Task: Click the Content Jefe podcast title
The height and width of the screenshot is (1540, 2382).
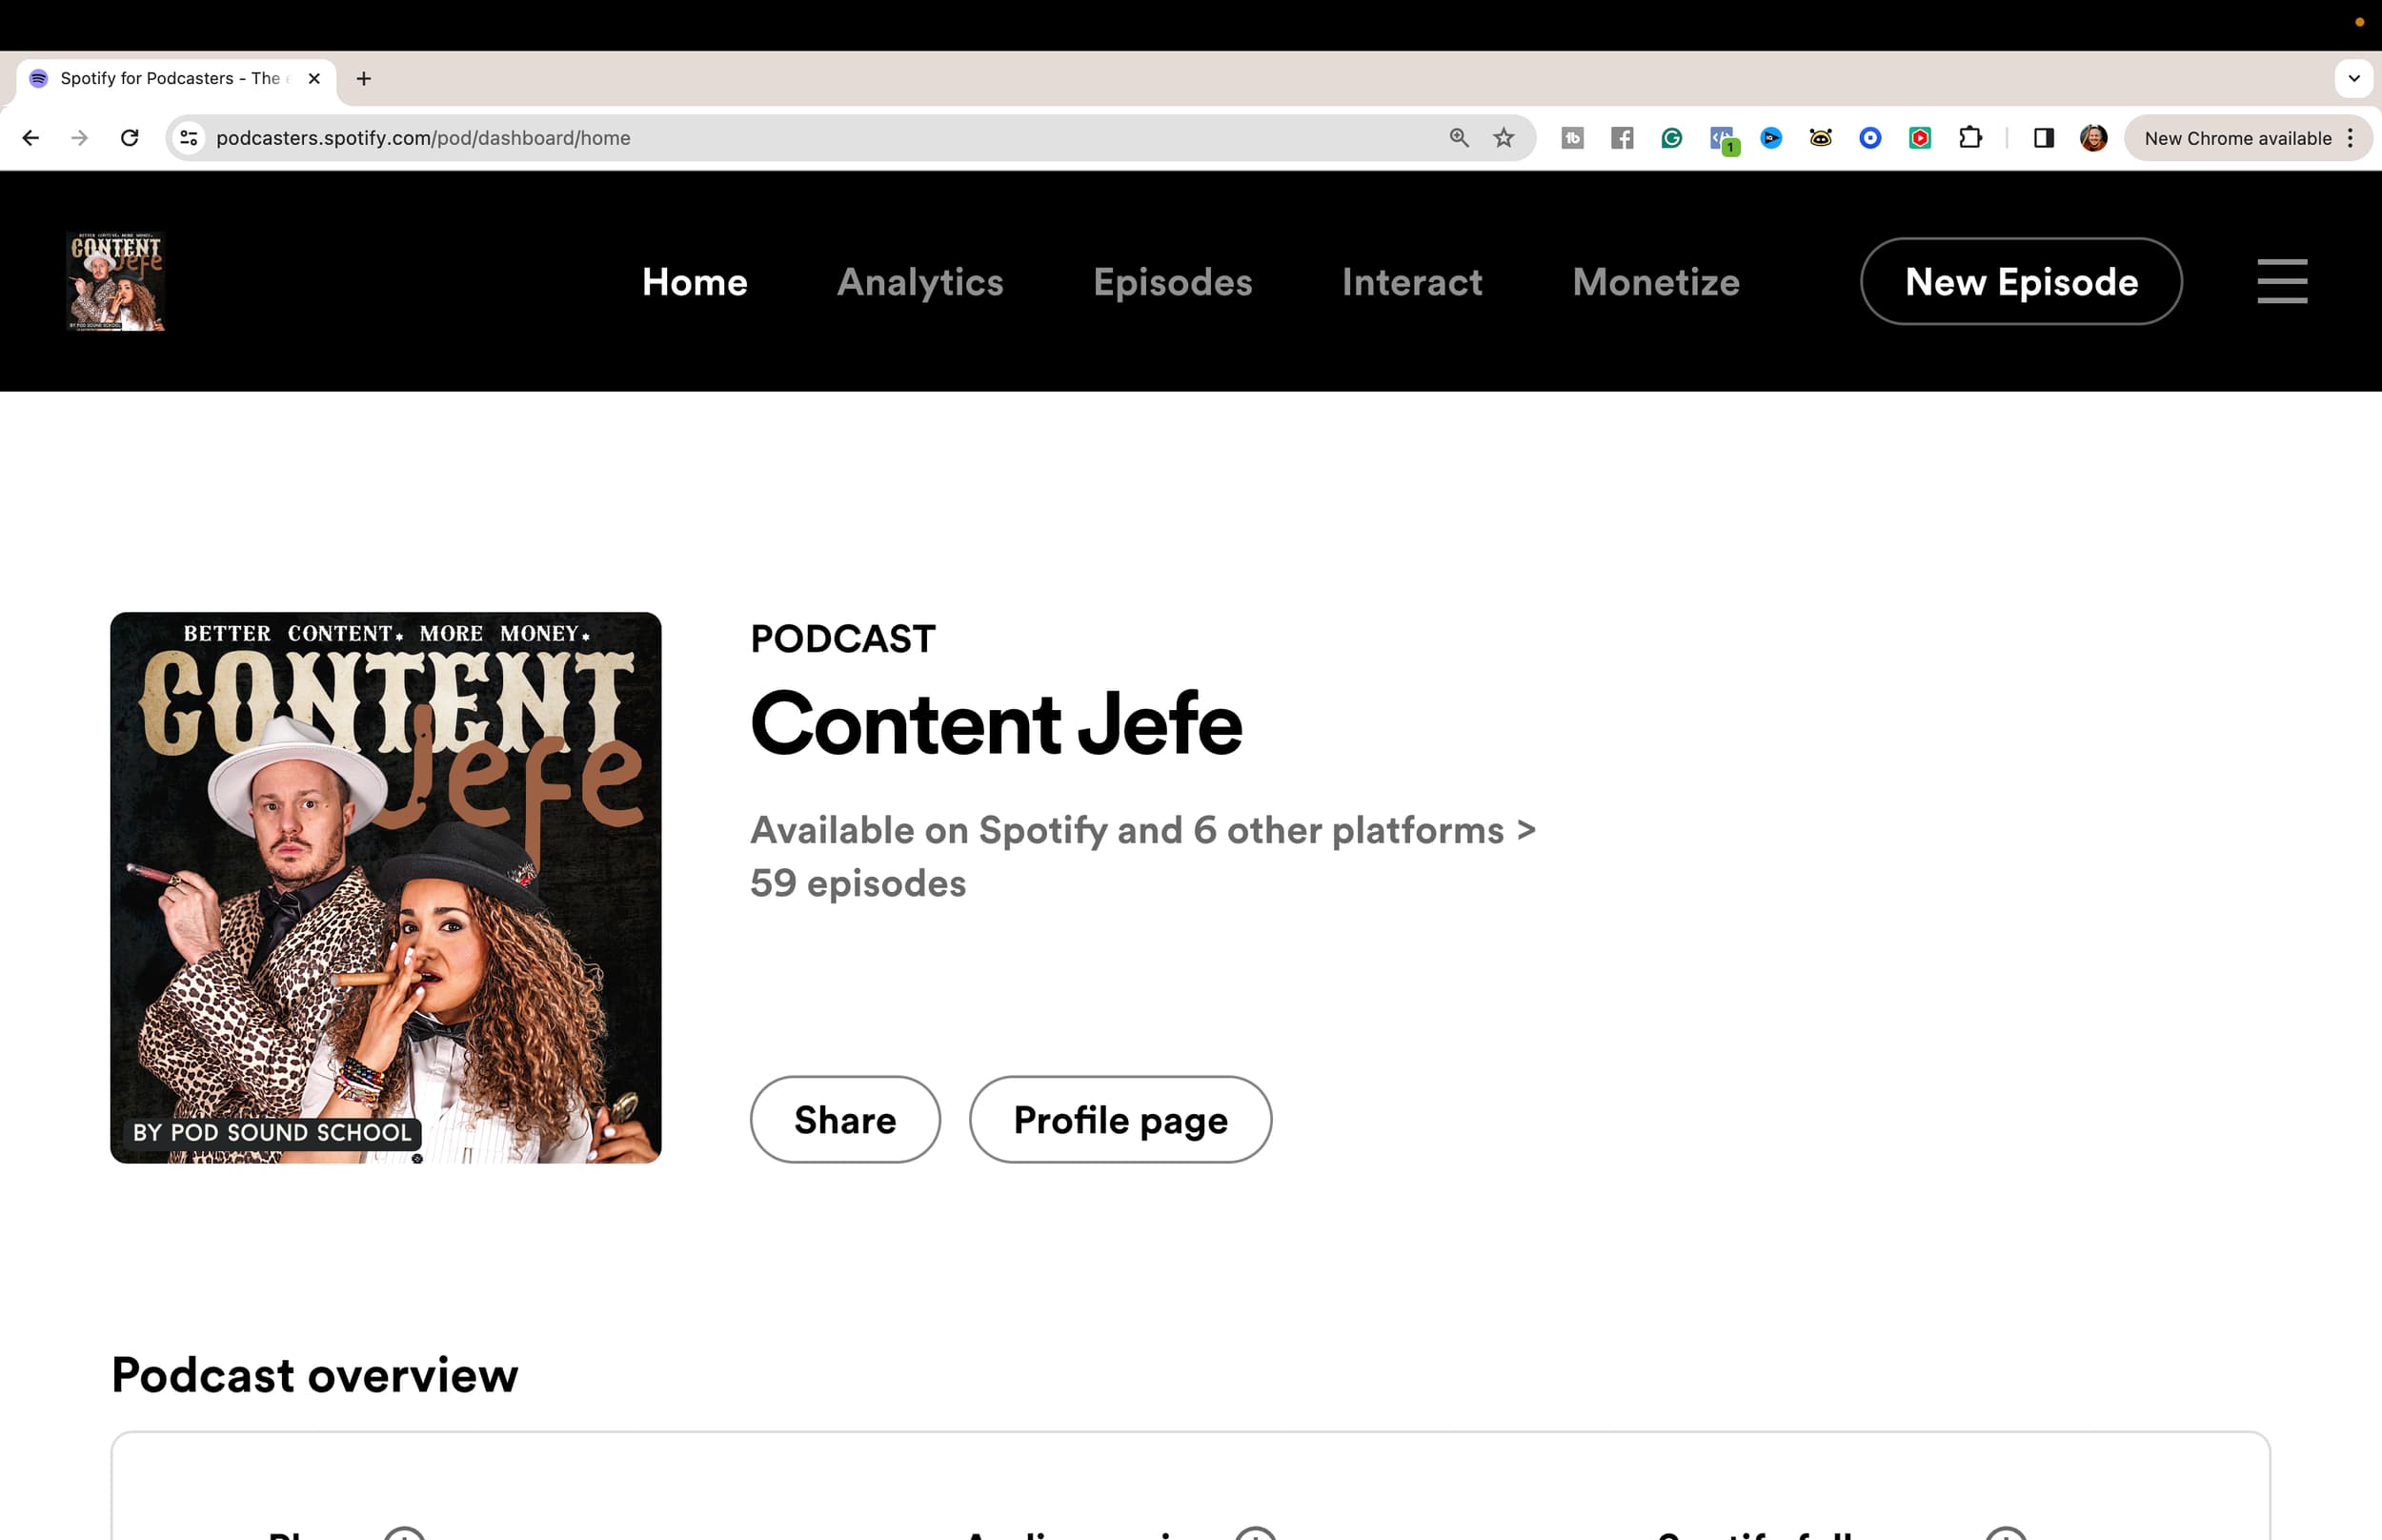Action: point(997,723)
